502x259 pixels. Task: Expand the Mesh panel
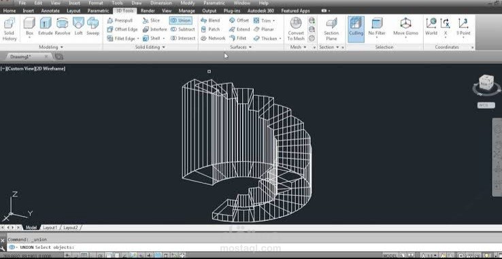(298, 47)
